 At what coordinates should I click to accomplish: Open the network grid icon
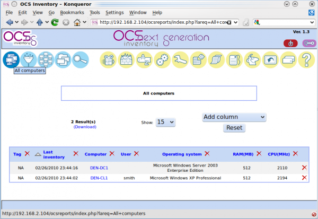coord(46,60)
